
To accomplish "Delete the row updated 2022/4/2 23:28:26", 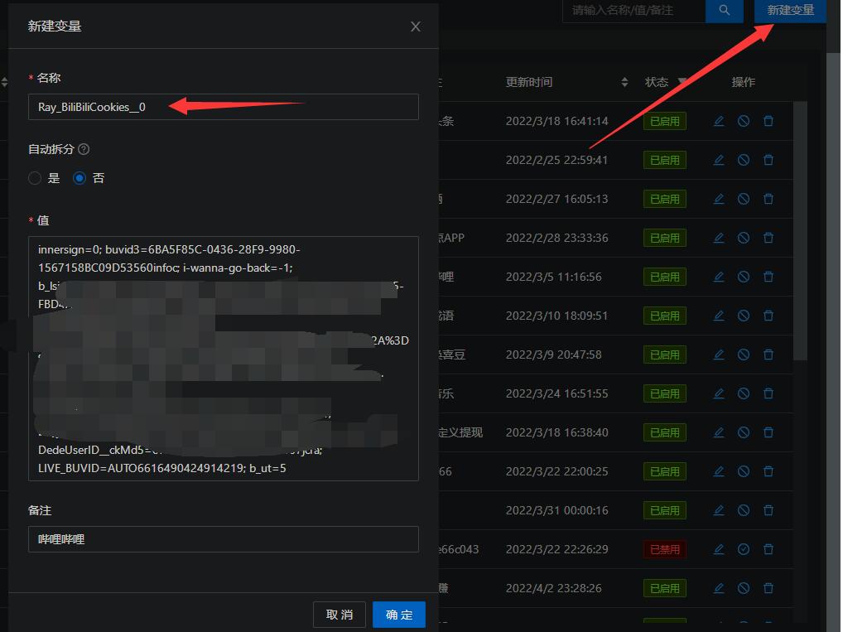I will 768,588.
